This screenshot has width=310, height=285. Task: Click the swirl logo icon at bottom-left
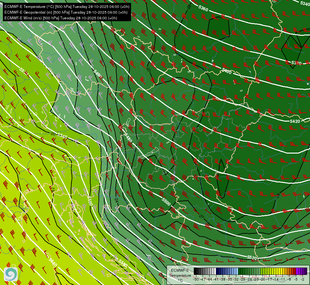tap(11, 274)
